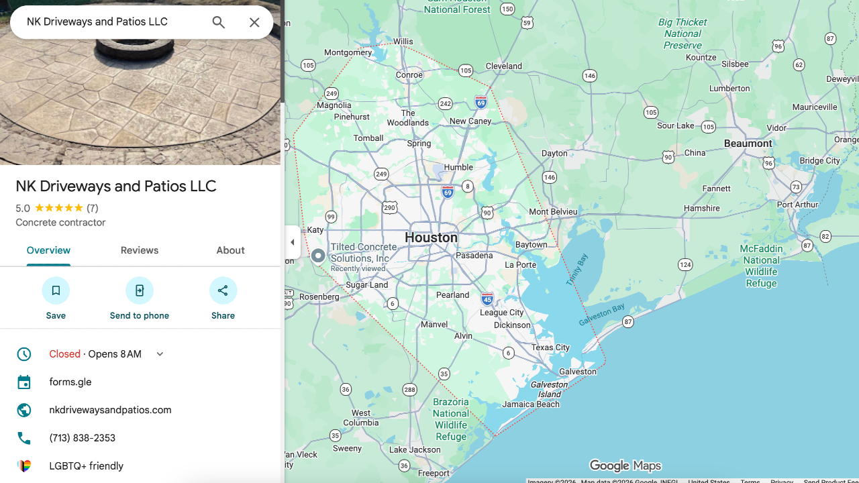Click the Conroe label on map
Screen dimensions: 859x483
(409, 75)
